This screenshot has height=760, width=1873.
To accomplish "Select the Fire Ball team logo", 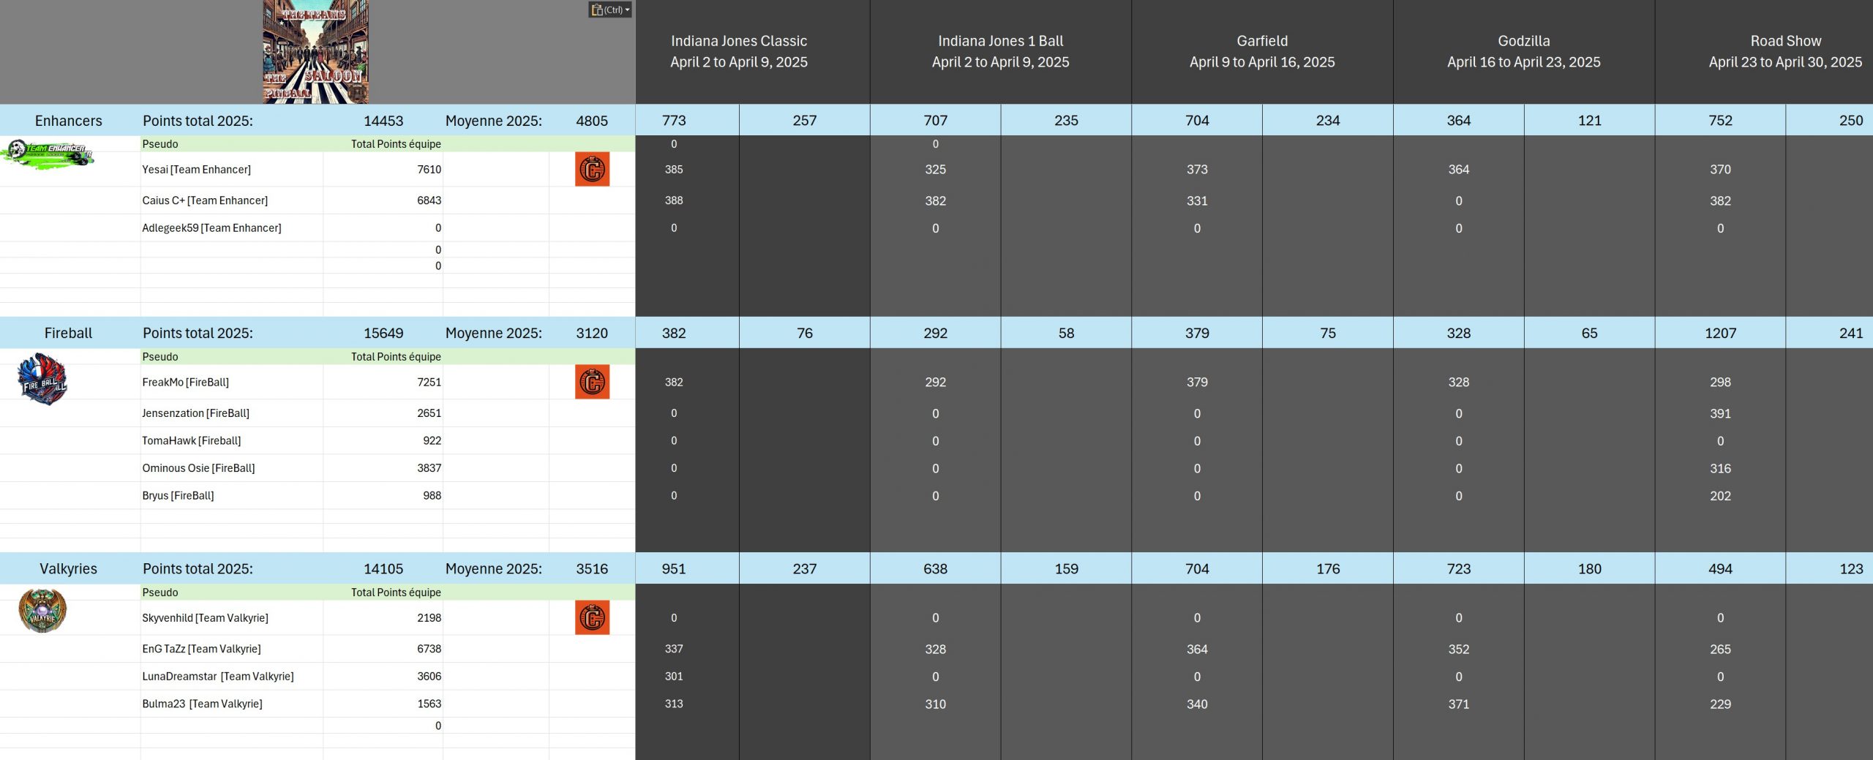I will point(42,380).
